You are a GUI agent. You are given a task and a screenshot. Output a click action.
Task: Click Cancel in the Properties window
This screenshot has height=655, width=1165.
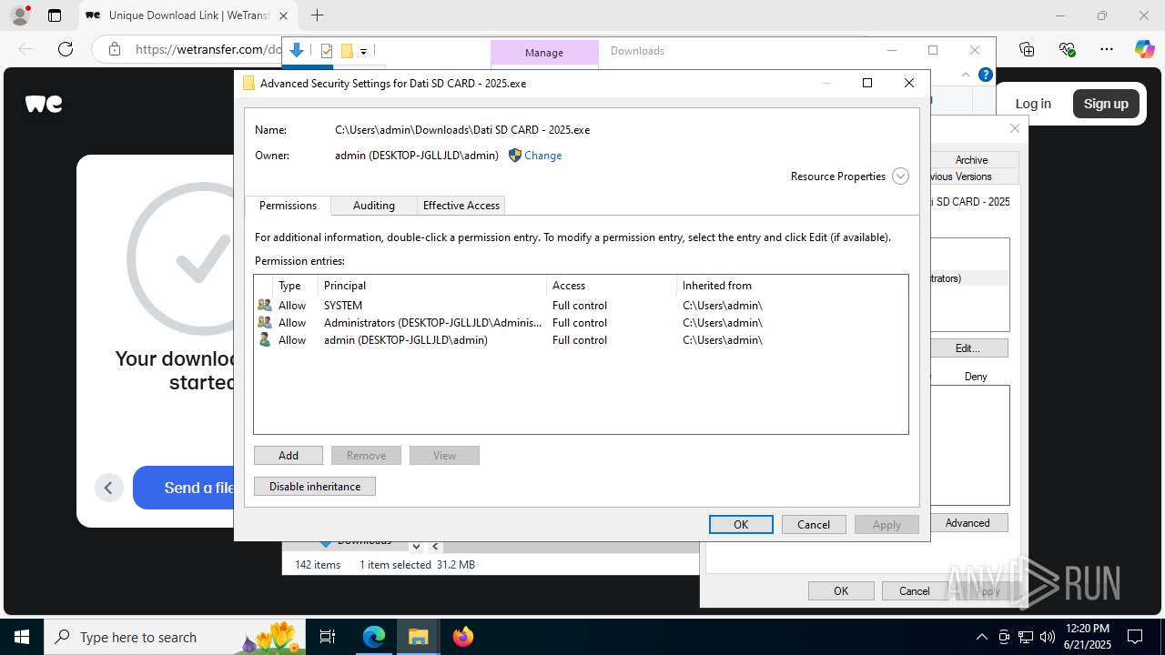point(915,591)
